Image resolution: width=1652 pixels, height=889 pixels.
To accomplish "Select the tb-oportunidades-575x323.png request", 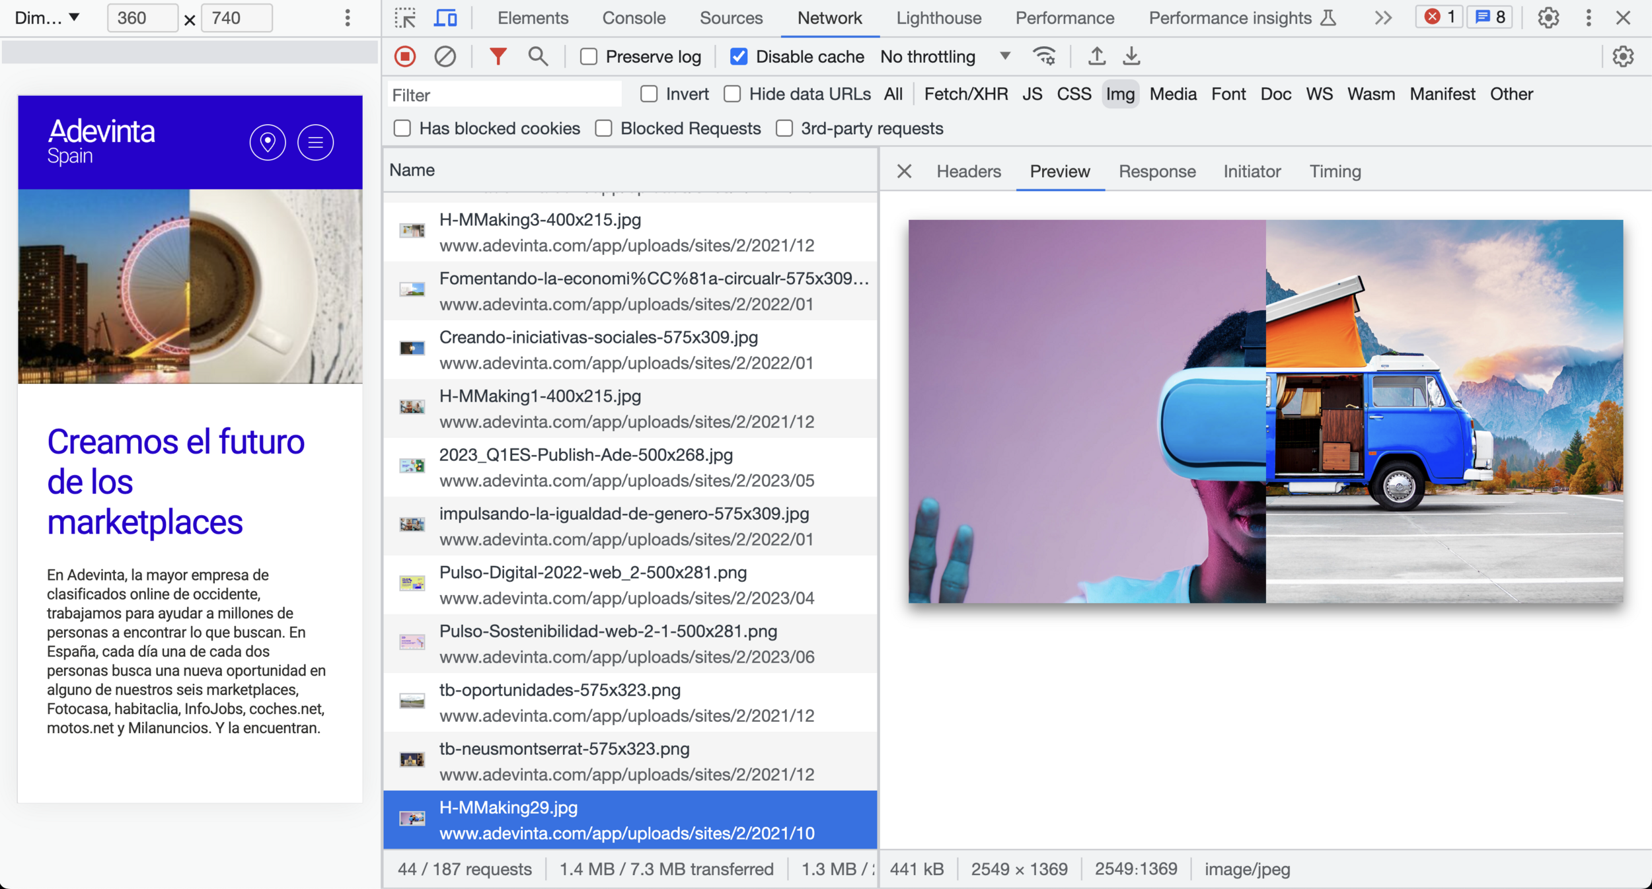I will [560, 690].
